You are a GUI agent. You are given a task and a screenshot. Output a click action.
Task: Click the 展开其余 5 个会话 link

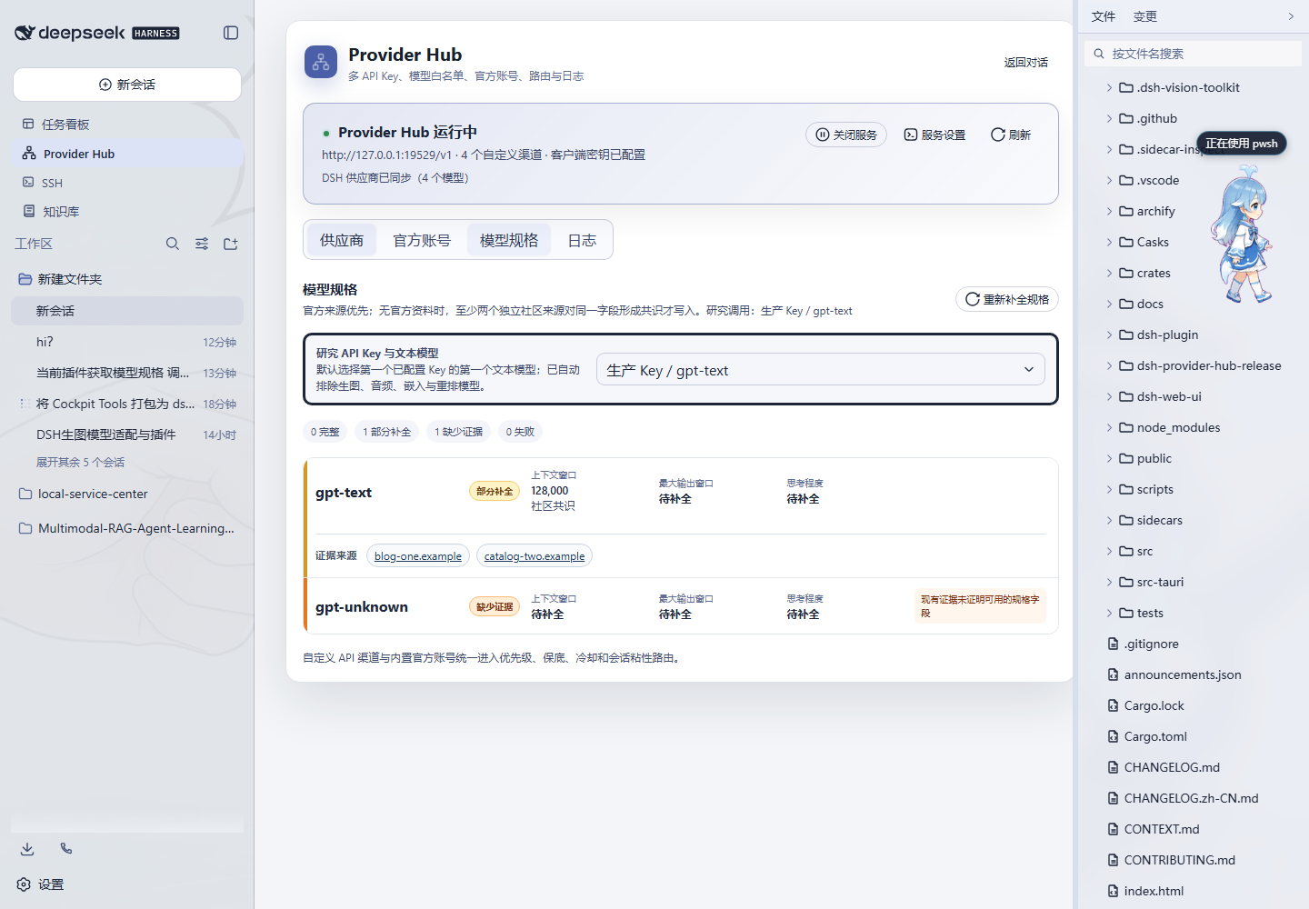[80, 462]
